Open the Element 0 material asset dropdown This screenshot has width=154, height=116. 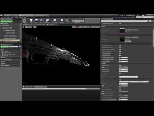click(x=133, y=37)
